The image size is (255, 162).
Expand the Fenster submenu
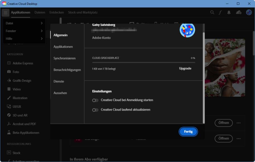pyautogui.click(x=24, y=31)
